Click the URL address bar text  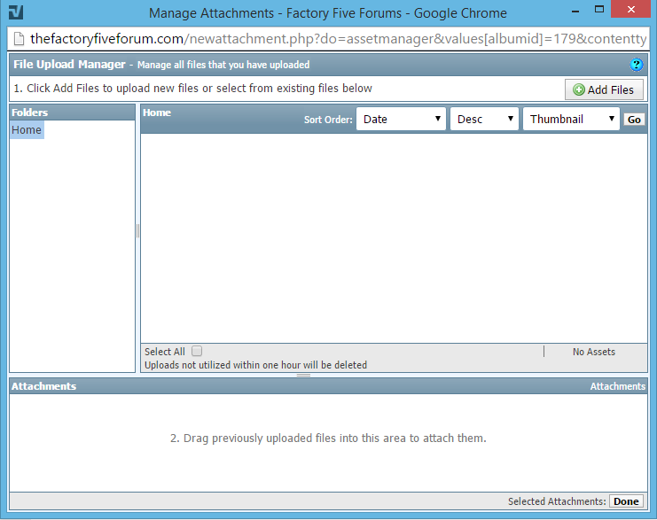point(337,39)
